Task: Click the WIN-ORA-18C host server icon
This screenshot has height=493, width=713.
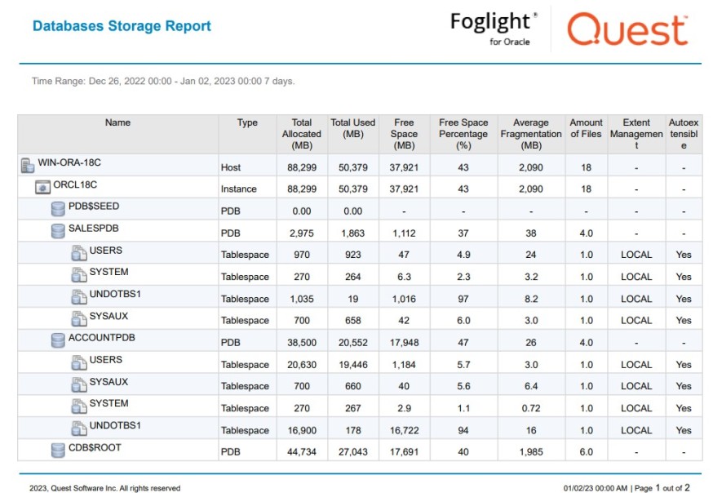Action: (x=28, y=166)
